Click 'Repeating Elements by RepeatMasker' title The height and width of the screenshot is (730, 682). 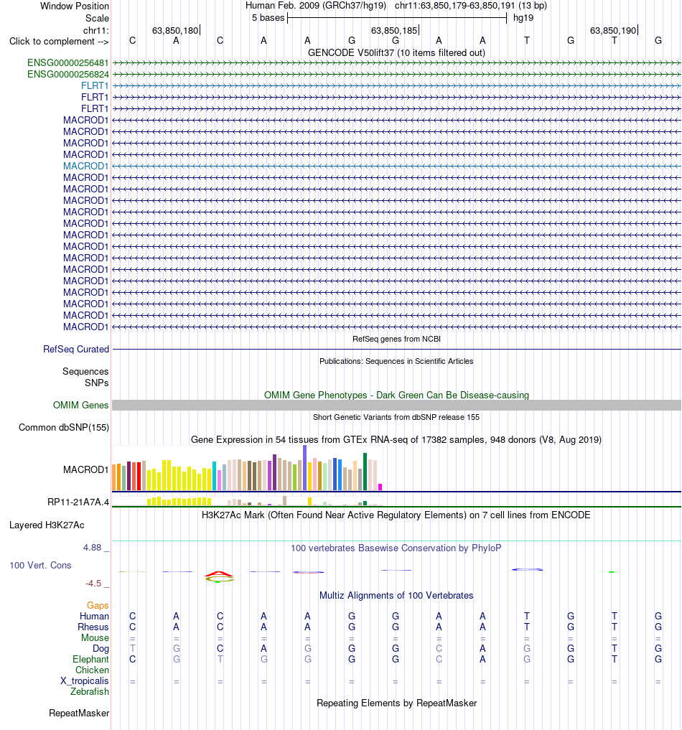(x=396, y=703)
